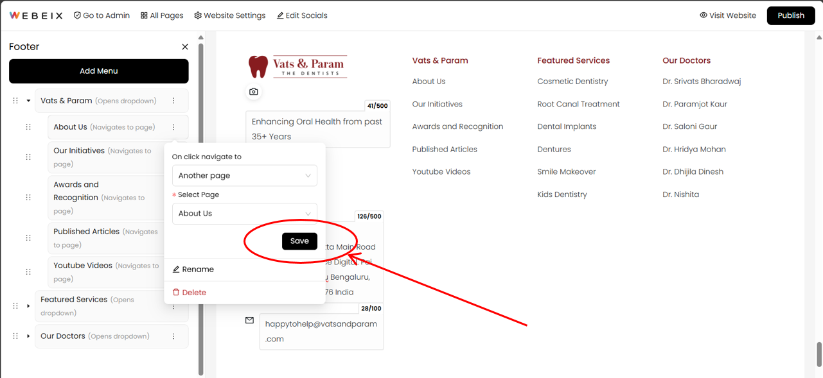Click Dental Implants footer link

tap(567, 126)
